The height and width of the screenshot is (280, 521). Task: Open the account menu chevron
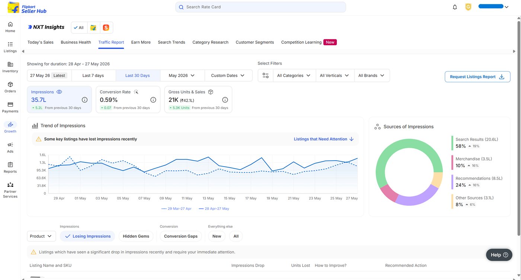click(506, 7)
